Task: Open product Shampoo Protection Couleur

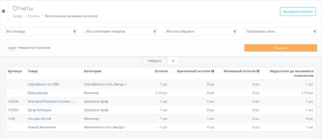Action: point(51,101)
